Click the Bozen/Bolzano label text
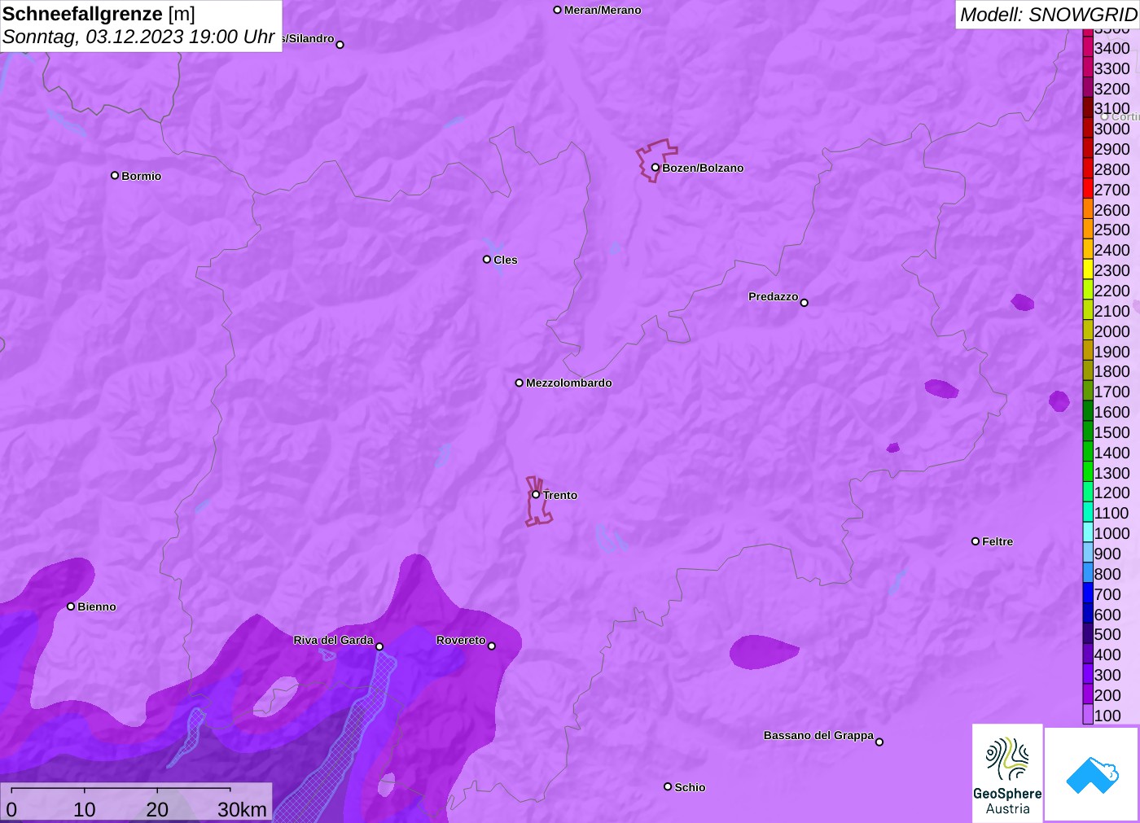This screenshot has height=823, width=1140. click(x=703, y=168)
